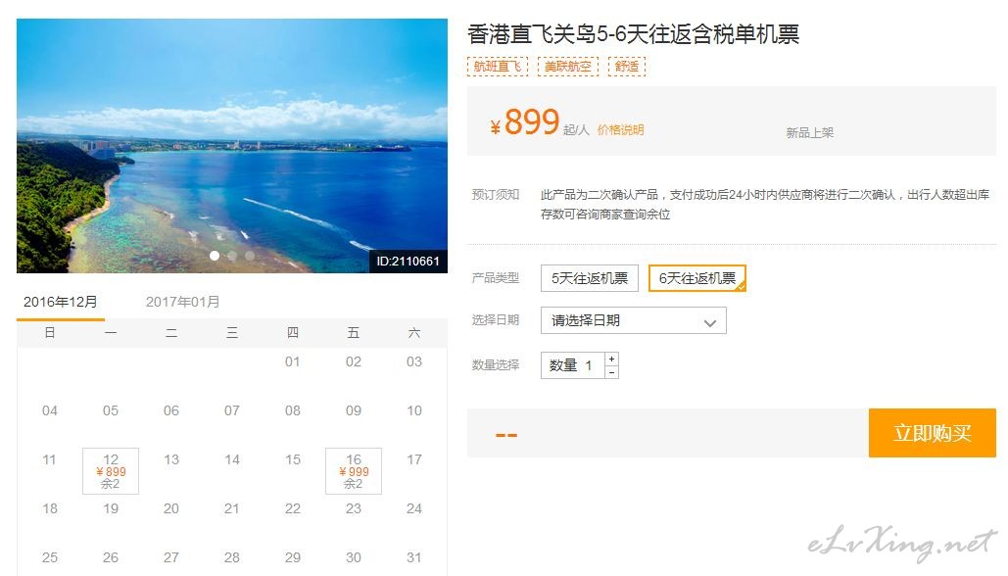Switch to the 2017年01月 calendar tab

coord(182,302)
